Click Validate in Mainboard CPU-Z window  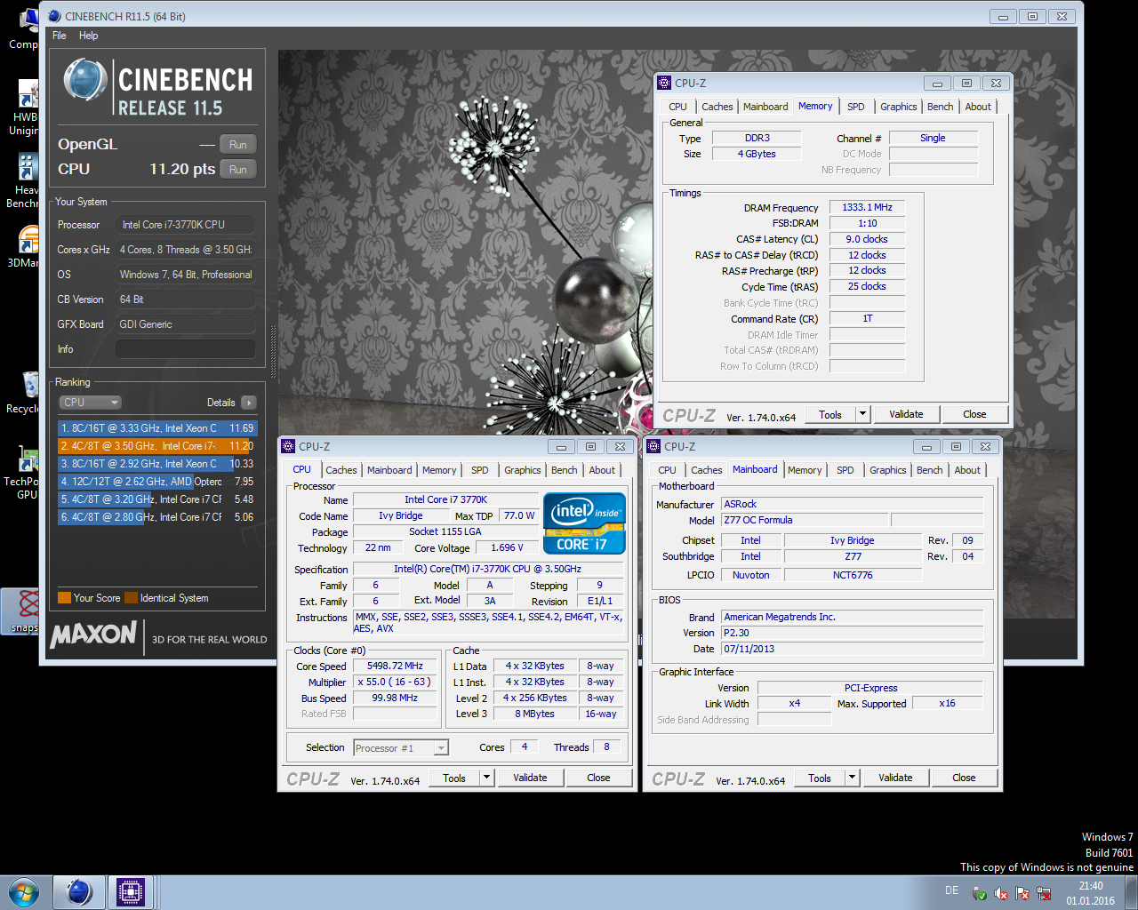pyautogui.click(x=895, y=778)
